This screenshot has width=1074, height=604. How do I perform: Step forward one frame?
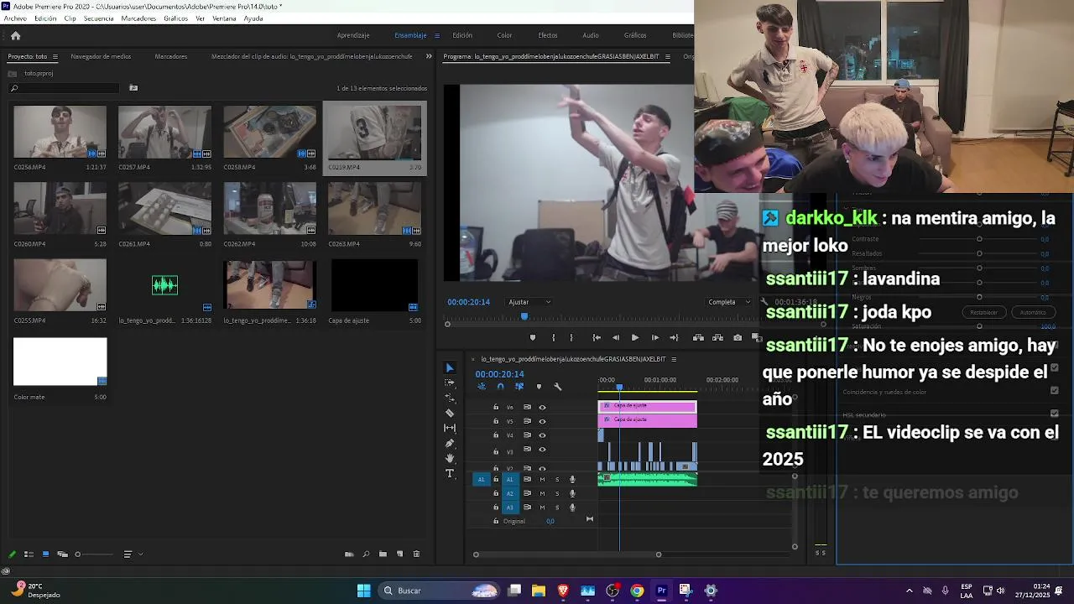pyautogui.click(x=655, y=337)
